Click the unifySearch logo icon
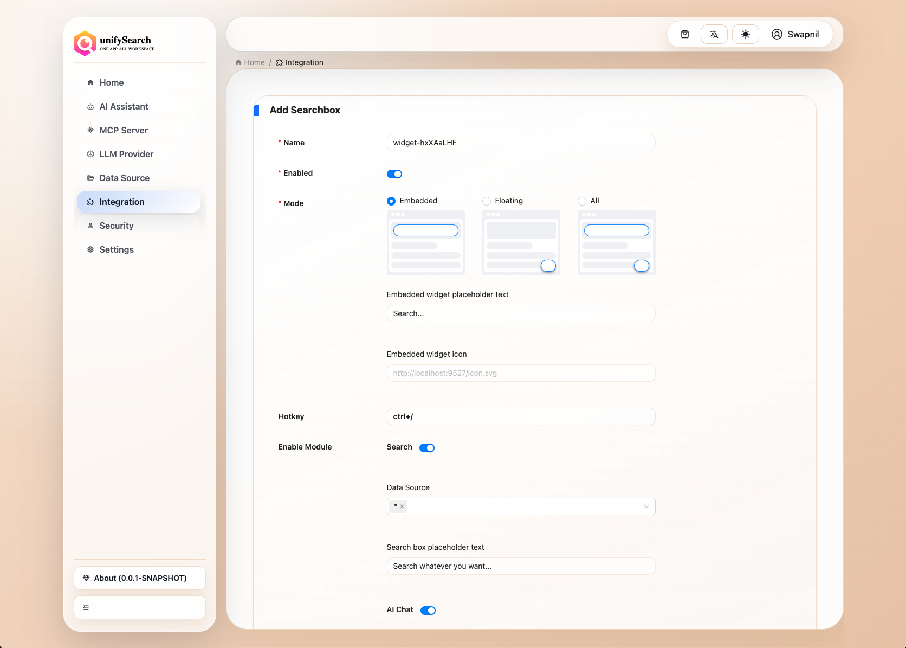 pyautogui.click(x=85, y=43)
